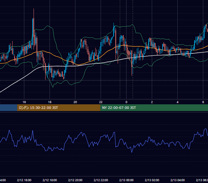Click the 2/12 18:00 date label
The width and height of the screenshot is (208, 183).
tap(50, 180)
